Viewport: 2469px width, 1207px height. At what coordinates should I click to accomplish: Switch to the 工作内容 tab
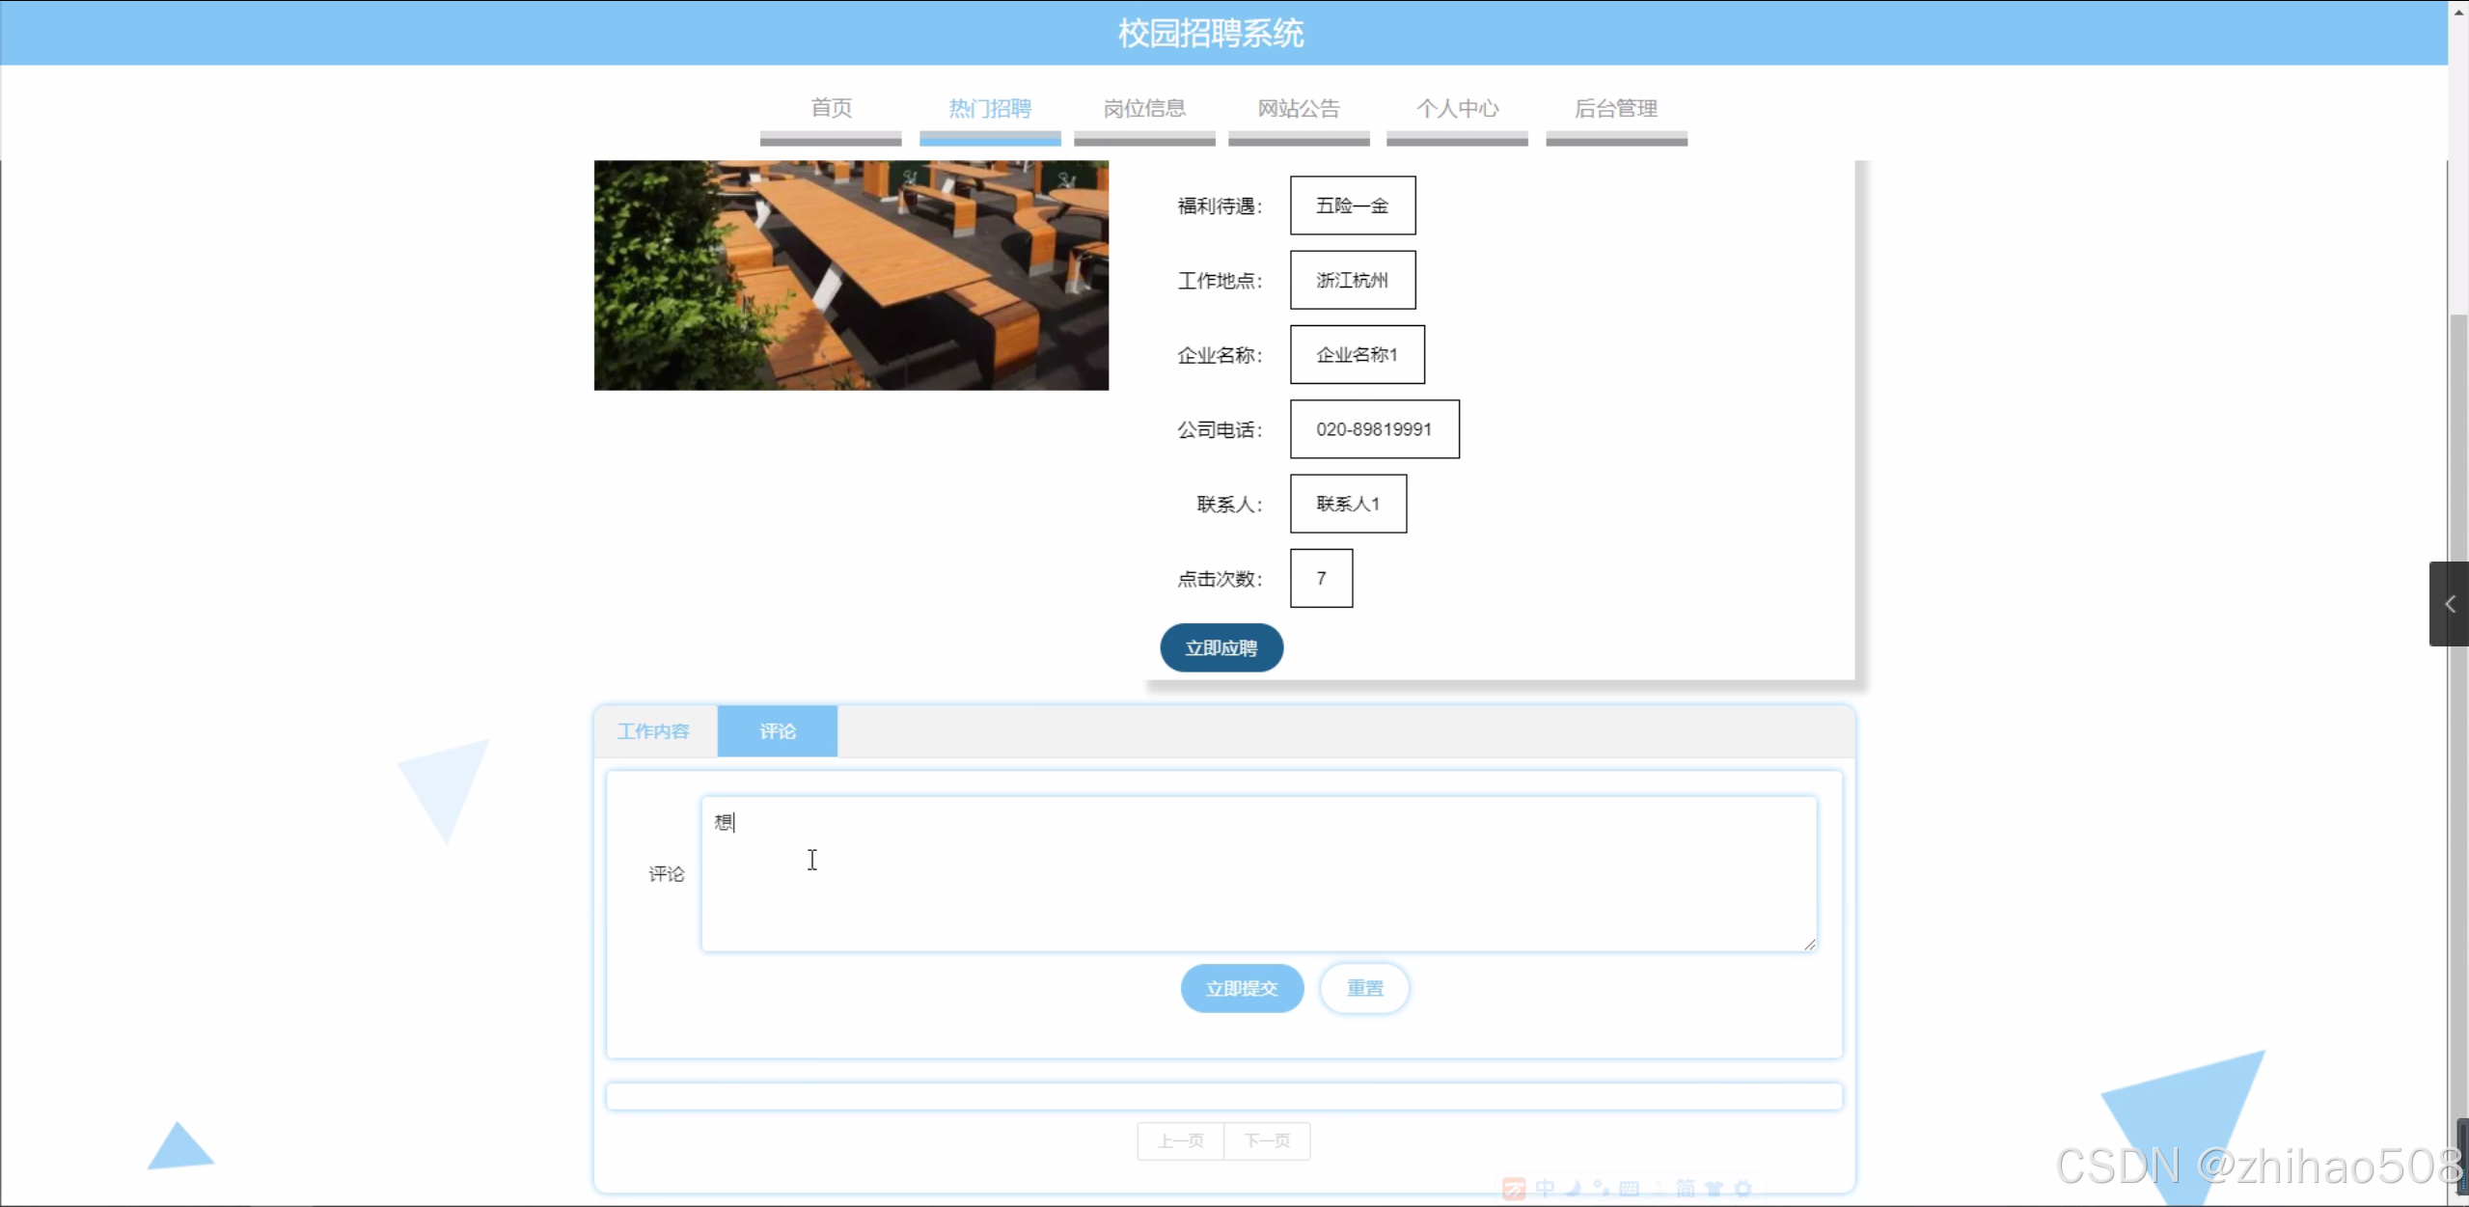(654, 731)
